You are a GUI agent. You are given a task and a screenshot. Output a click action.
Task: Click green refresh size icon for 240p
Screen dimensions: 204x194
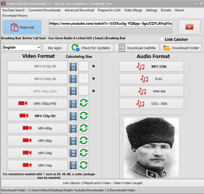(x=84, y=153)
